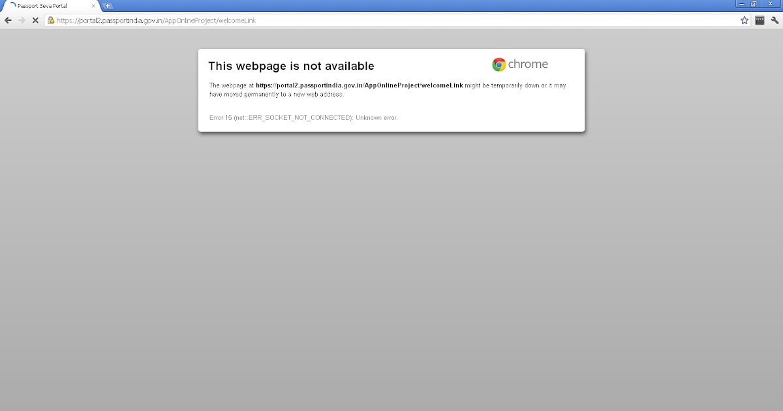The height and width of the screenshot is (411, 783).
Task: Click the 'This webpage is not available' heading
Action: click(291, 66)
